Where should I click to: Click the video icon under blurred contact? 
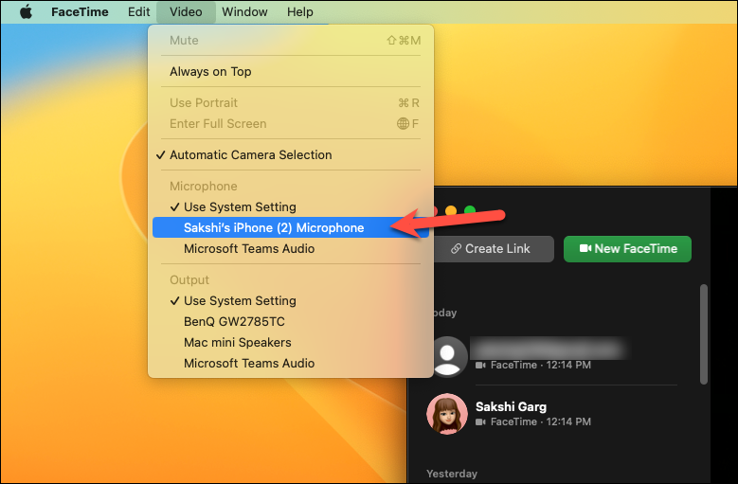[x=480, y=365]
